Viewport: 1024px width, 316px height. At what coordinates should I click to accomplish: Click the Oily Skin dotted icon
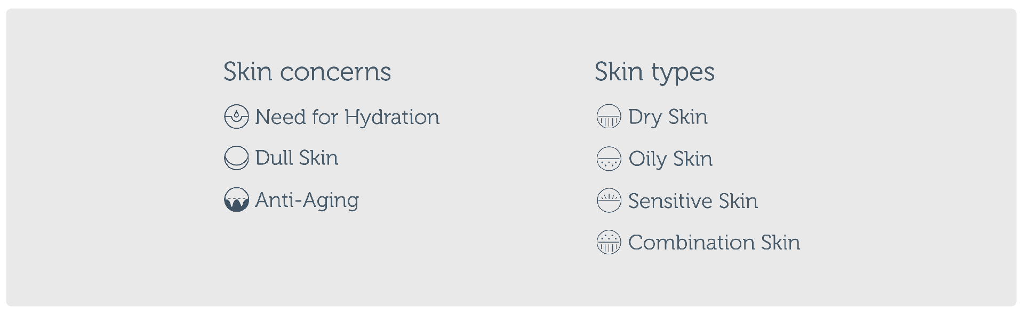click(609, 159)
